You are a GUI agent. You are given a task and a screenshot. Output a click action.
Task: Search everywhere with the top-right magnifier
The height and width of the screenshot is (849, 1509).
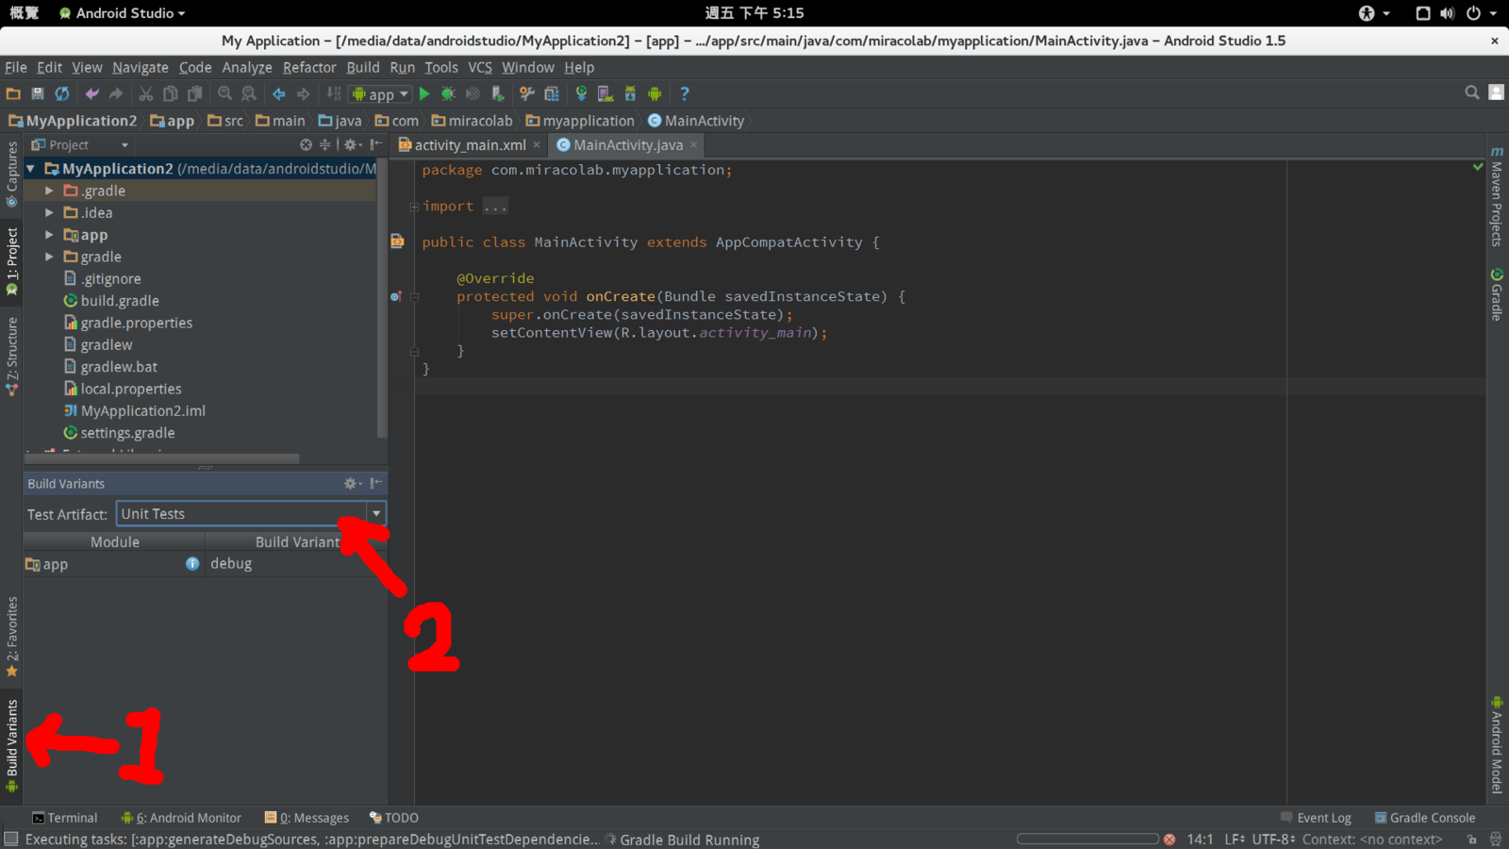coord(1472,92)
